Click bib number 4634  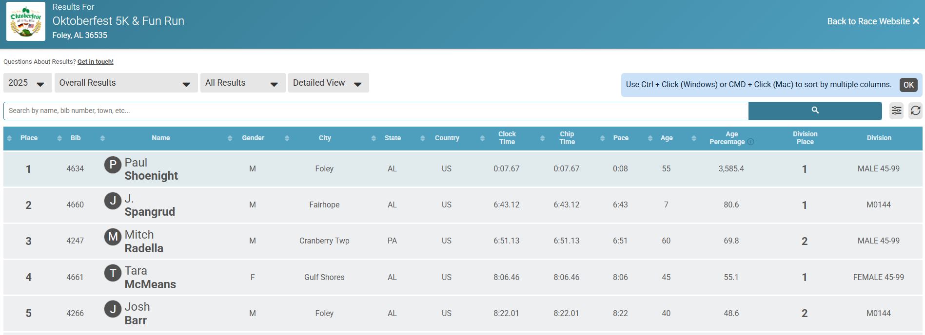point(75,168)
